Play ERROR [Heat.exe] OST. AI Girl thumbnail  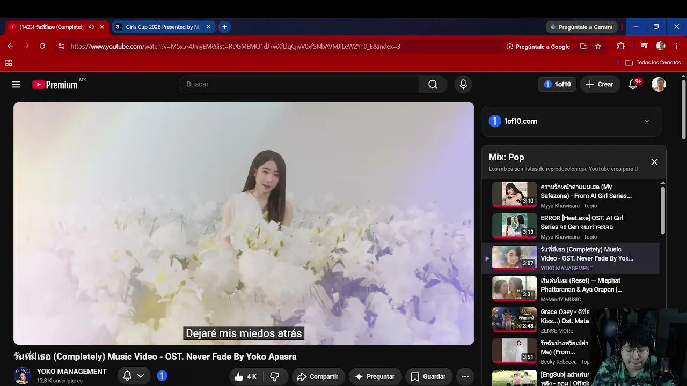coord(514,226)
